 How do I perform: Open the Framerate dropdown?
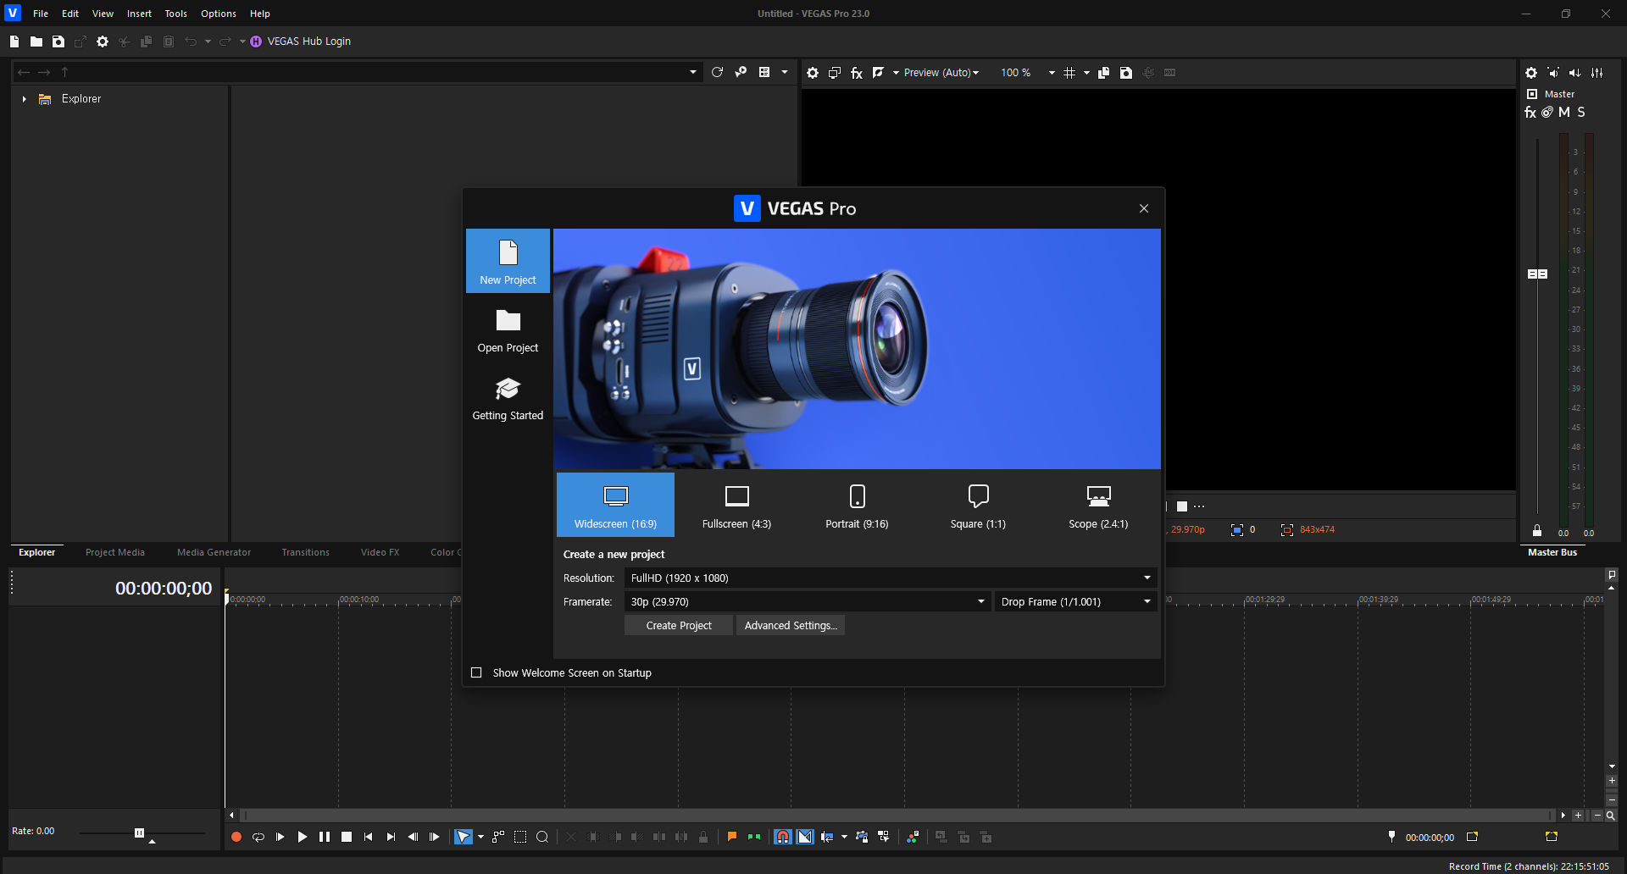(x=980, y=601)
